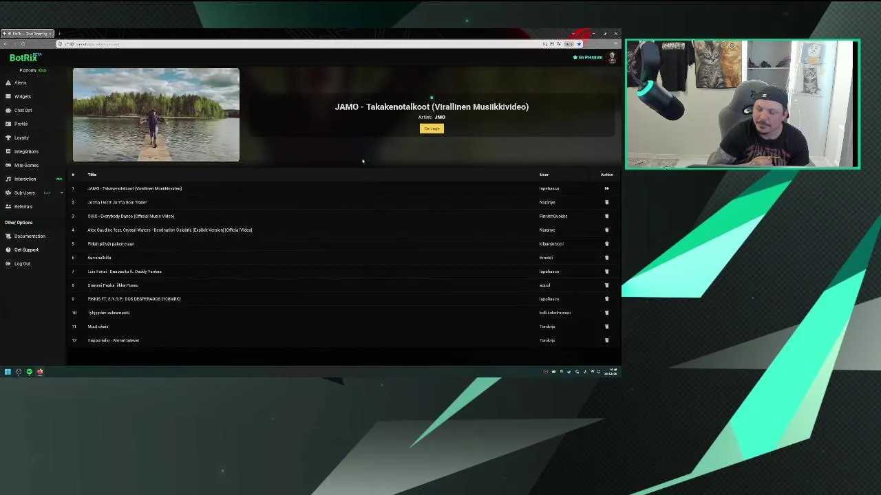Click the taskbar clock

612,372
